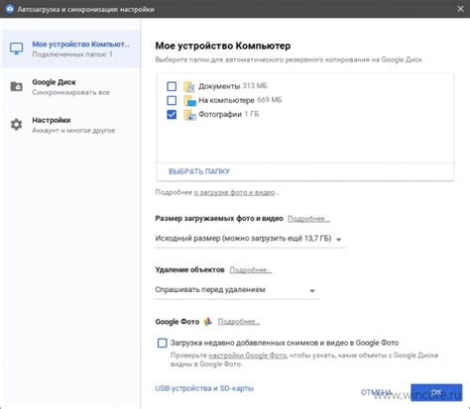This screenshot has width=470, height=409.
Task: Confirm with the OK button
Action: click(x=436, y=392)
